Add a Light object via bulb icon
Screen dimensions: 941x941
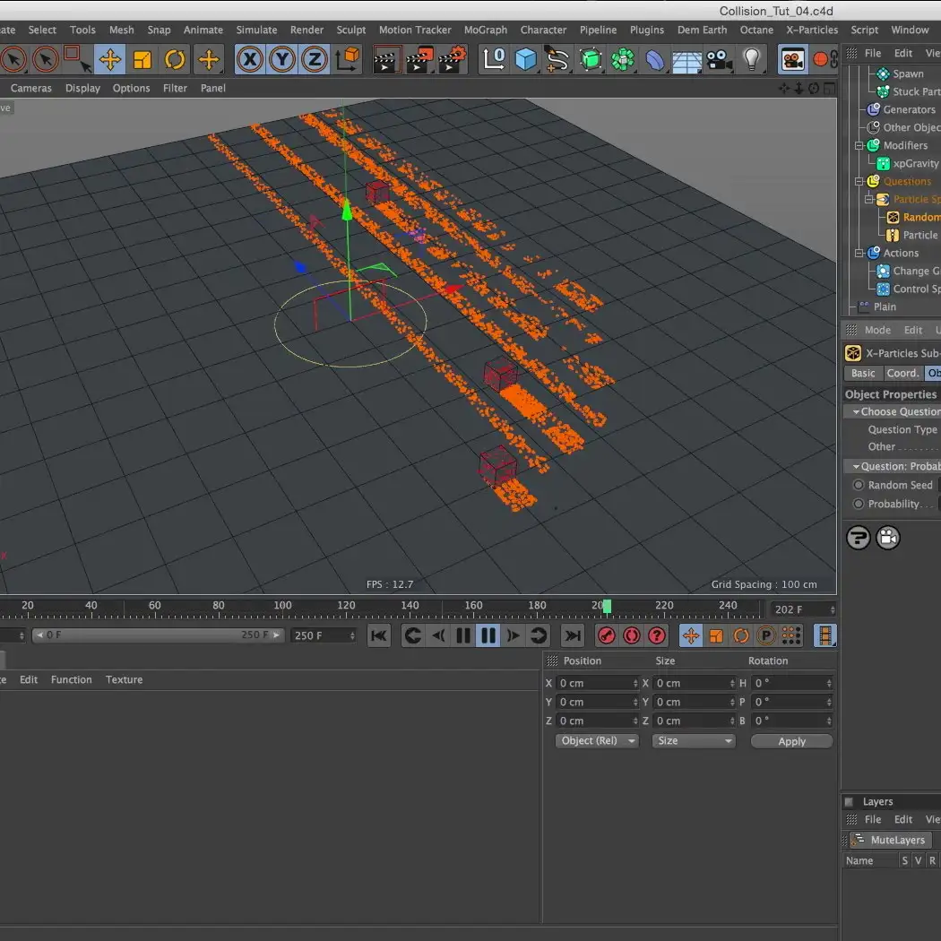click(751, 59)
